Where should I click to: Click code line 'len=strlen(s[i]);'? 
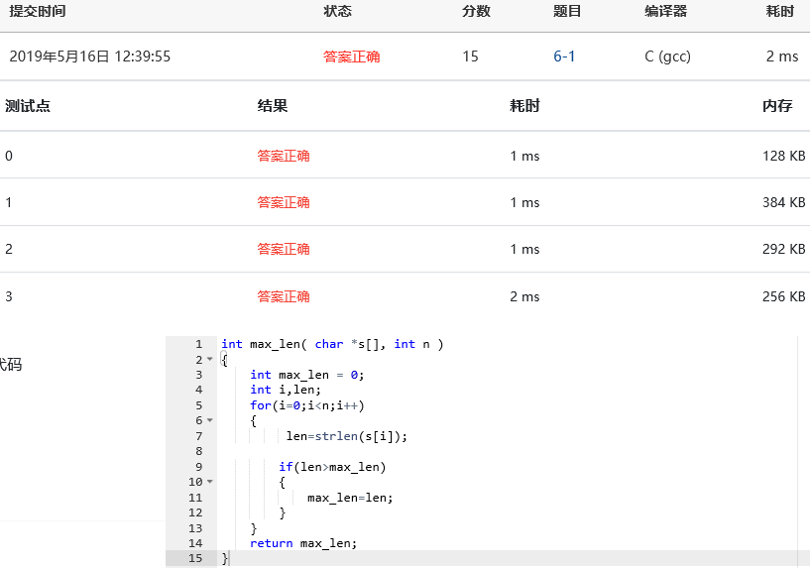[347, 436]
